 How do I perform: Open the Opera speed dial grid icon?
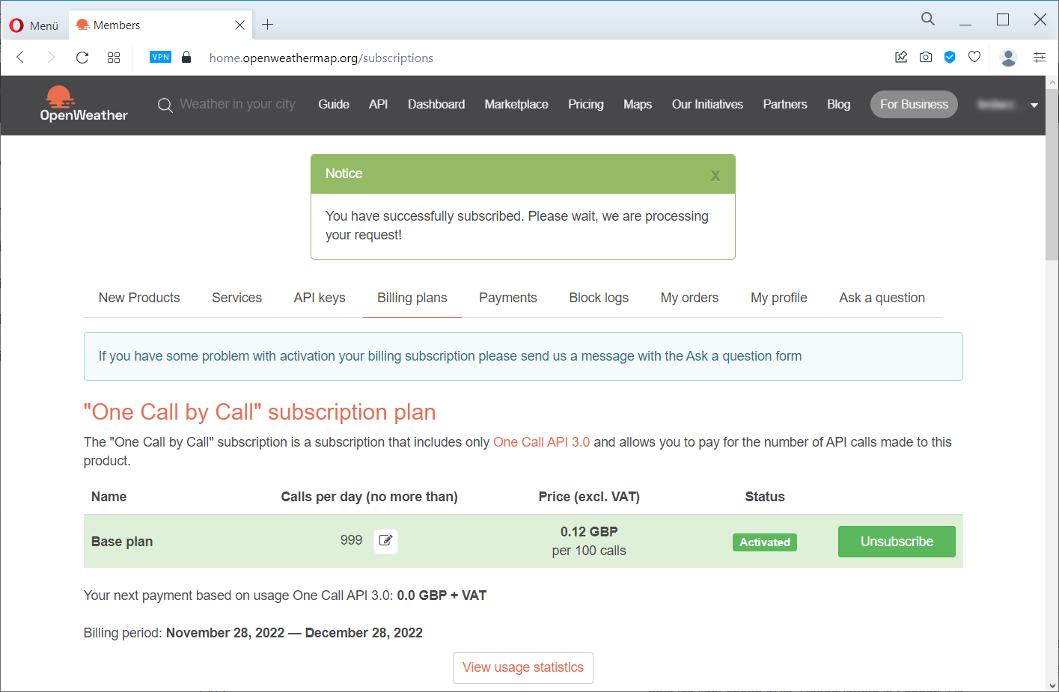(114, 58)
